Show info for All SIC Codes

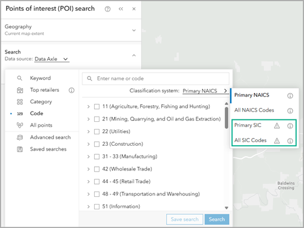pyautogui.click(x=290, y=141)
